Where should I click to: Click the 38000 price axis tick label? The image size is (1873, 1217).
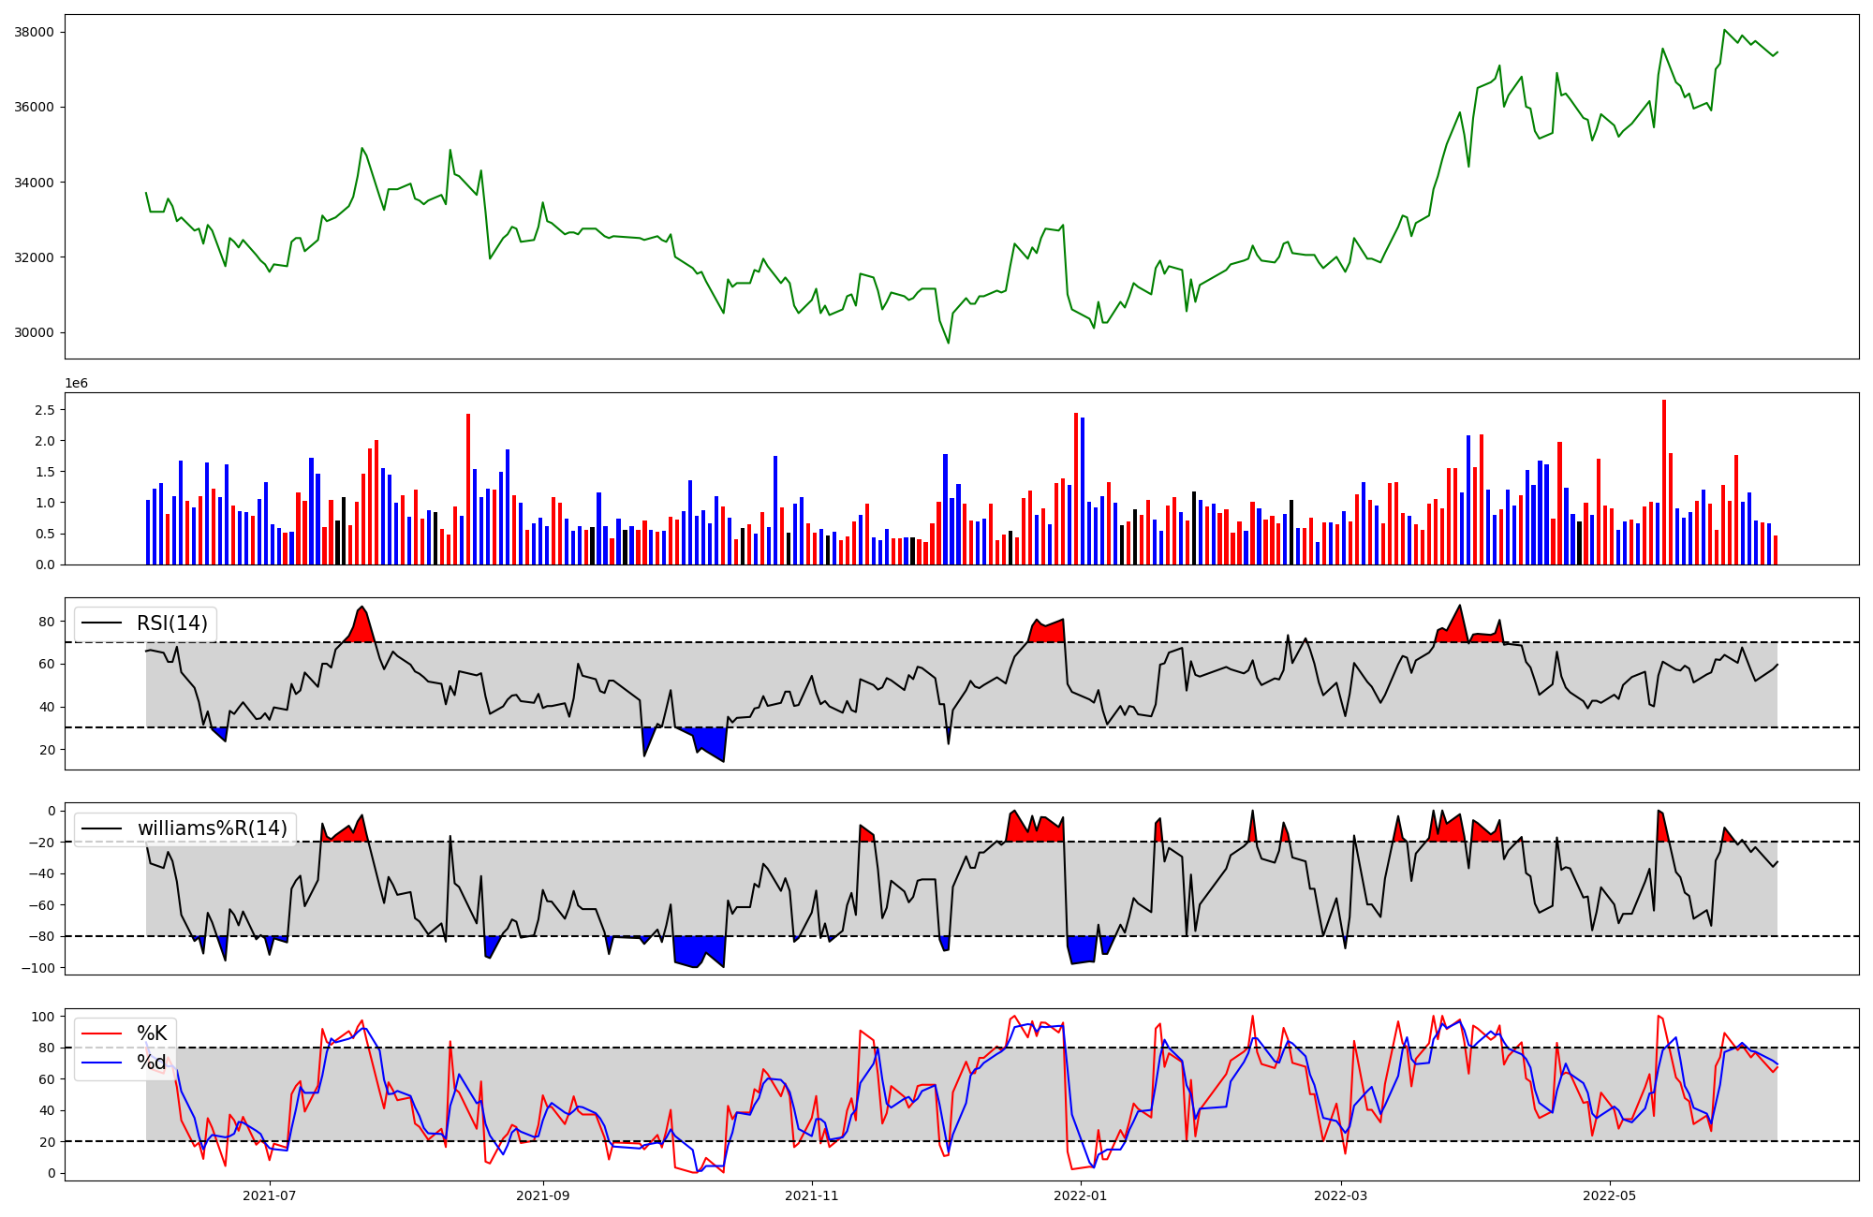[x=33, y=32]
